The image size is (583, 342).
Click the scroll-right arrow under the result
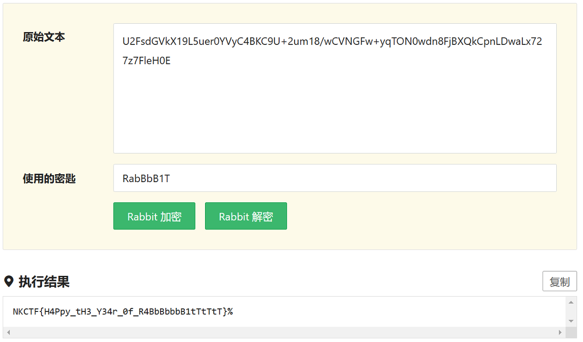[559, 333]
